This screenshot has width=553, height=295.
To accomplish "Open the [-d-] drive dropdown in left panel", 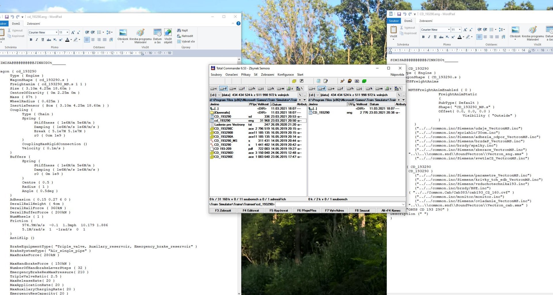I will pos(219,95).
